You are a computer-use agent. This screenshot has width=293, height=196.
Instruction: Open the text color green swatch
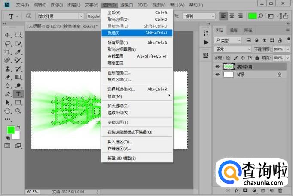click(252, 16)
